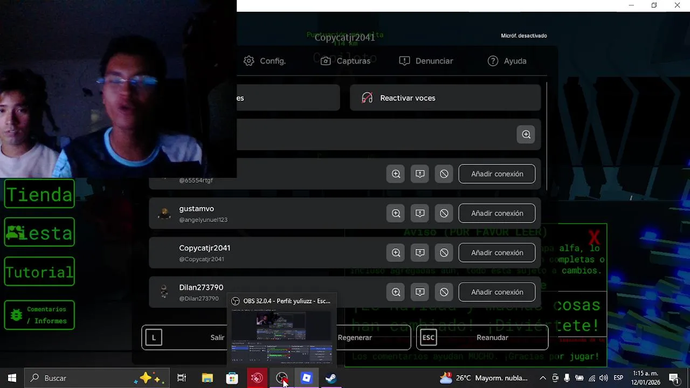
Task: Select gustamvo player name
Action: (196, 209)
